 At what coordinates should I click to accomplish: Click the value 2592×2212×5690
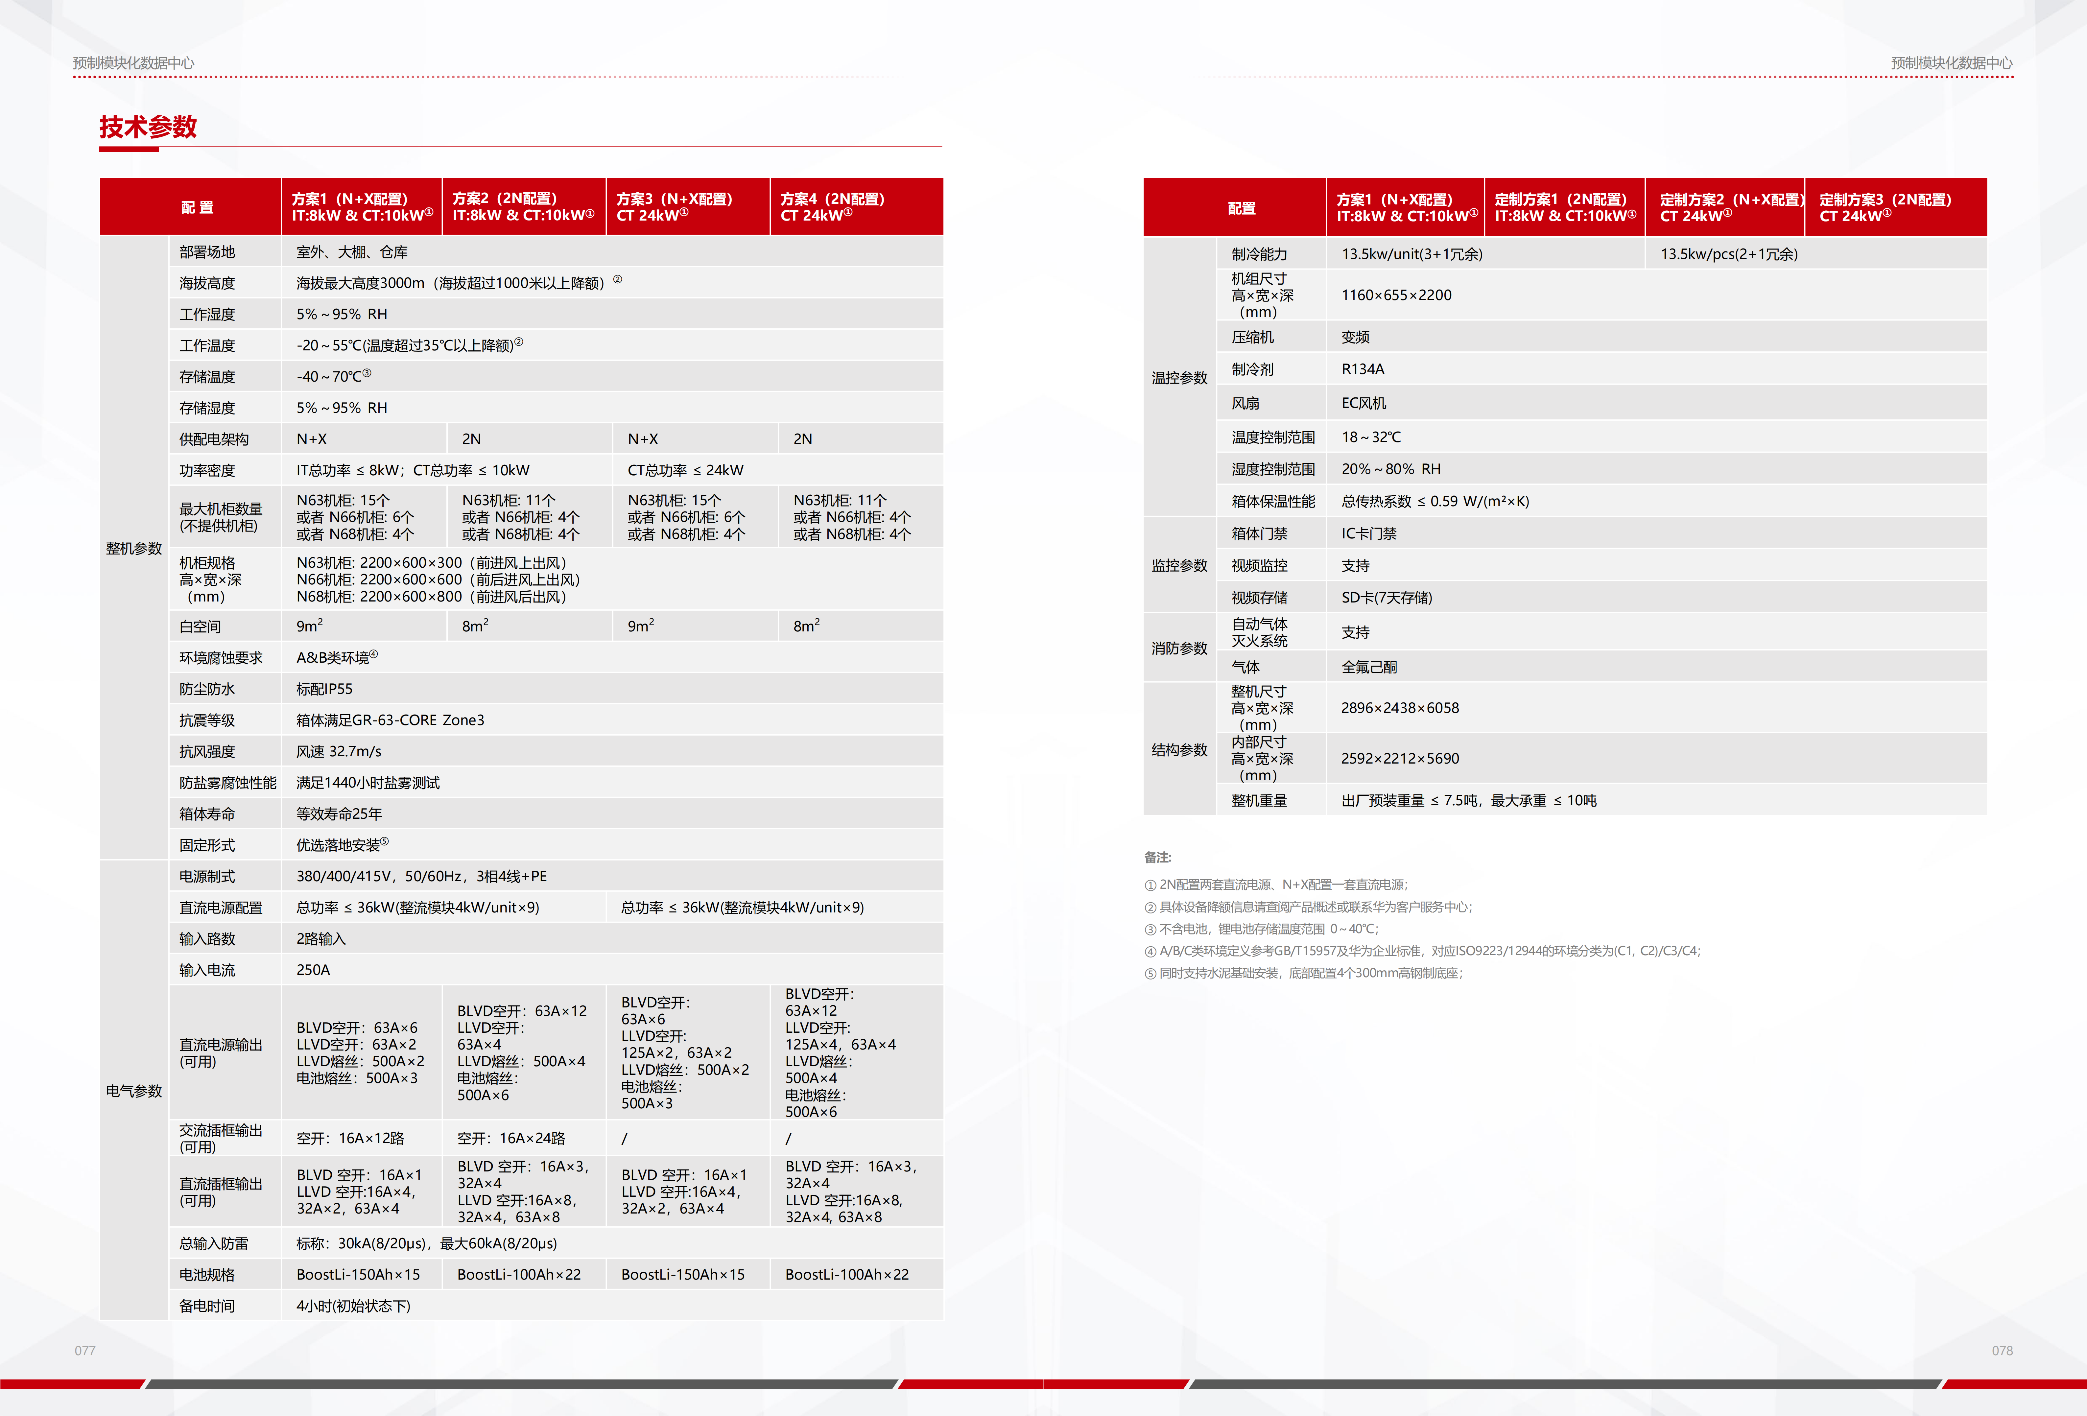click(x=1400, y=759)
